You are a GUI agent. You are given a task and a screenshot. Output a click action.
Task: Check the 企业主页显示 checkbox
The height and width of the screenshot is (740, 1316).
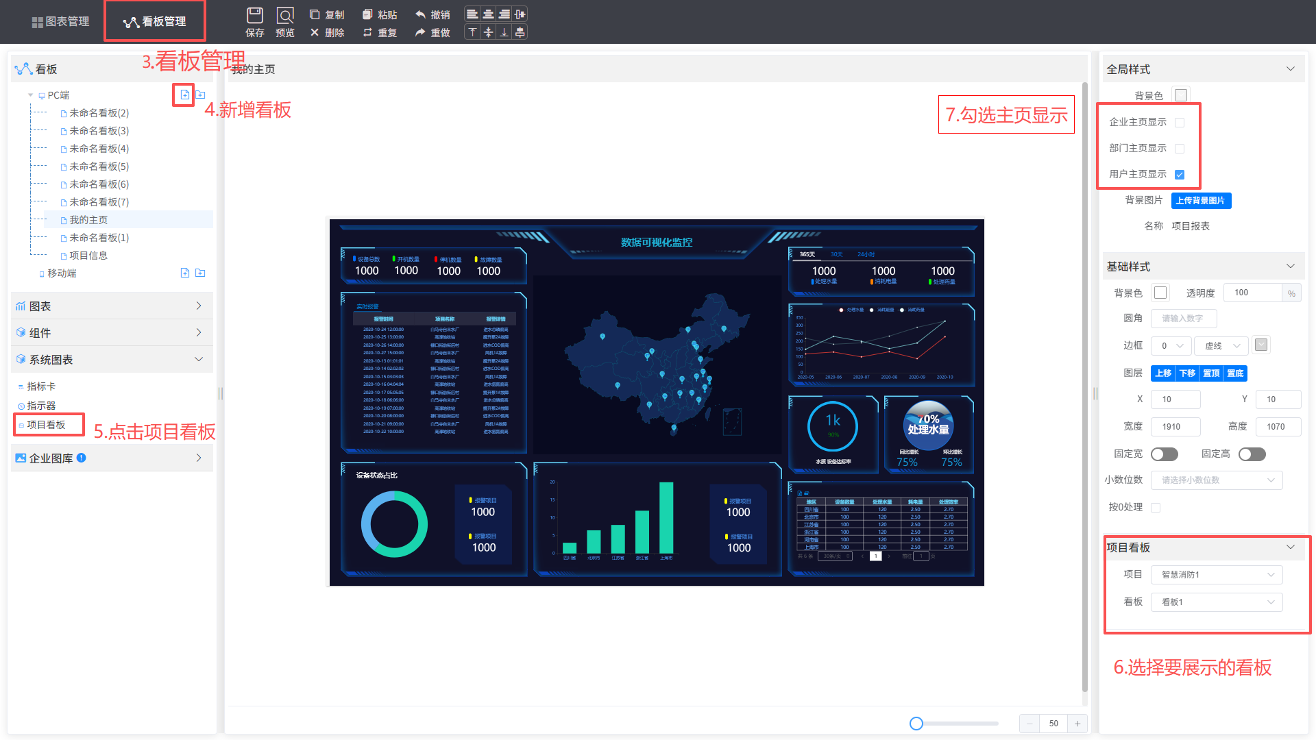(1180, 123)
